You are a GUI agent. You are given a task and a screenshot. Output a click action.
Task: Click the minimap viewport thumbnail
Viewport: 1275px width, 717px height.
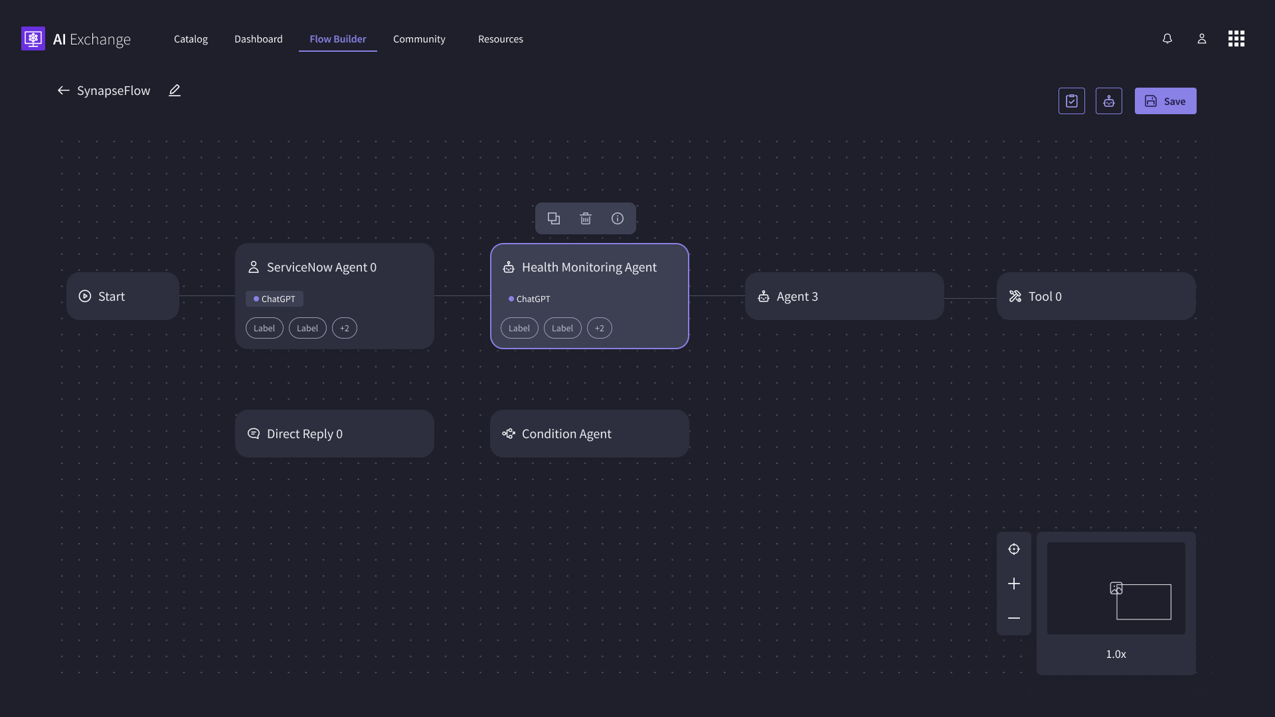[x=1143, y=602]
